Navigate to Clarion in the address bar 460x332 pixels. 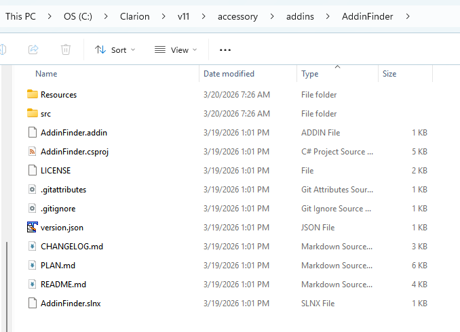135,16
